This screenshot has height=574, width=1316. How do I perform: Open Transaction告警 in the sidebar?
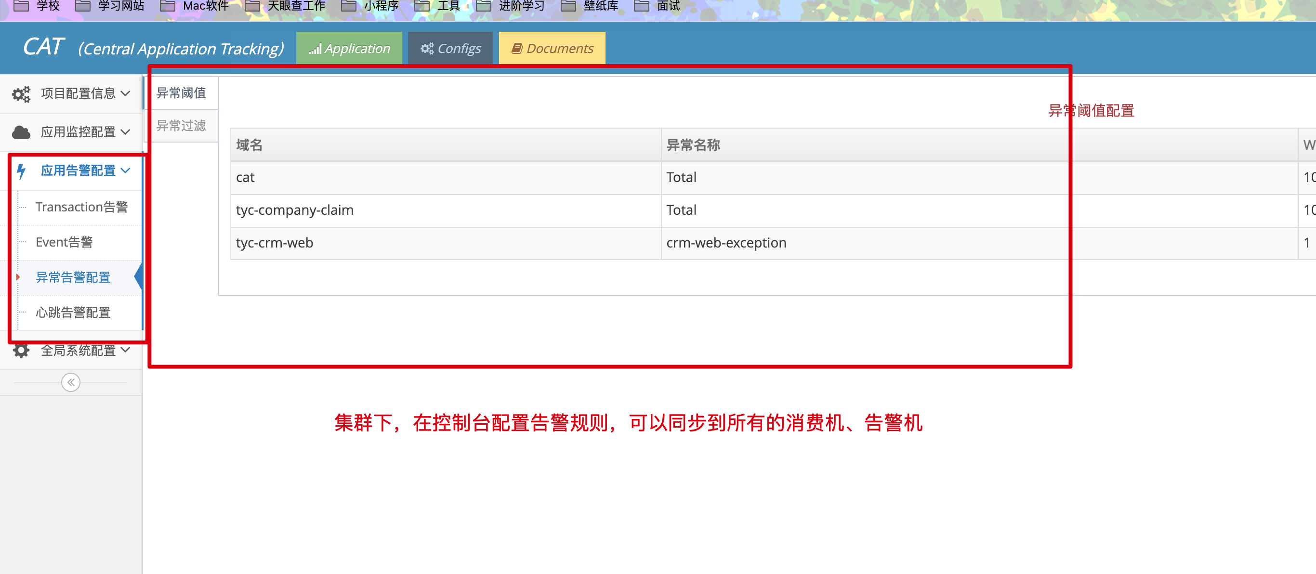point(82,208)
